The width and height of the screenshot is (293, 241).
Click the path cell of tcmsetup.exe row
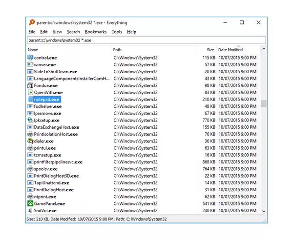[x=135, y=155]
